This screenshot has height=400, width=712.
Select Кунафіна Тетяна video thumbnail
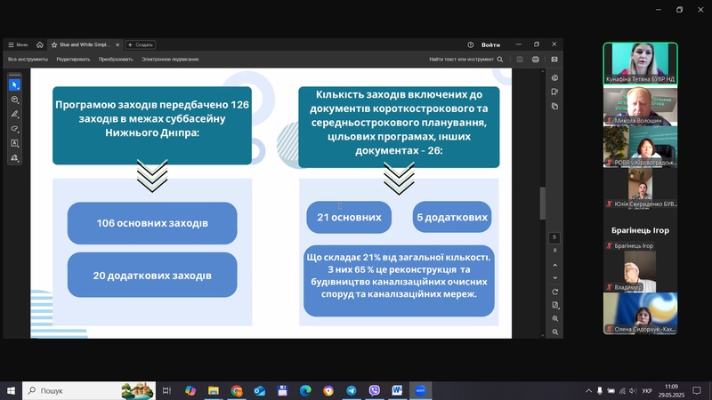[640, 63]
